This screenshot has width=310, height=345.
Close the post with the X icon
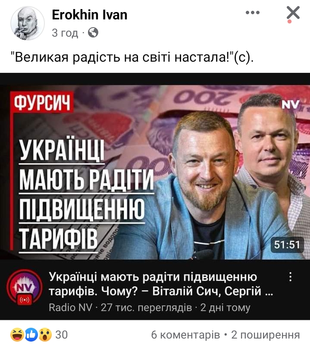293,13
